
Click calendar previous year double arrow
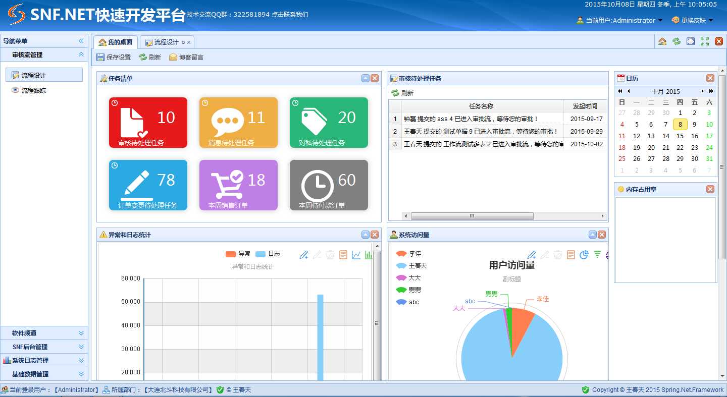[620, 91]
